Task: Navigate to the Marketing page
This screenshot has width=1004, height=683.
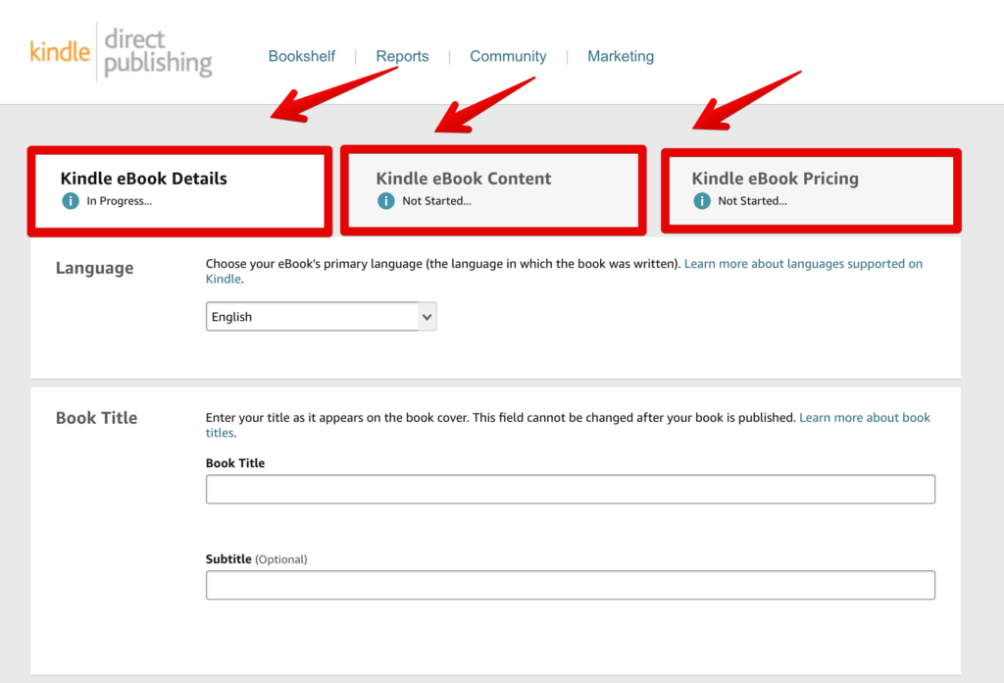Action: click(621, 56)
